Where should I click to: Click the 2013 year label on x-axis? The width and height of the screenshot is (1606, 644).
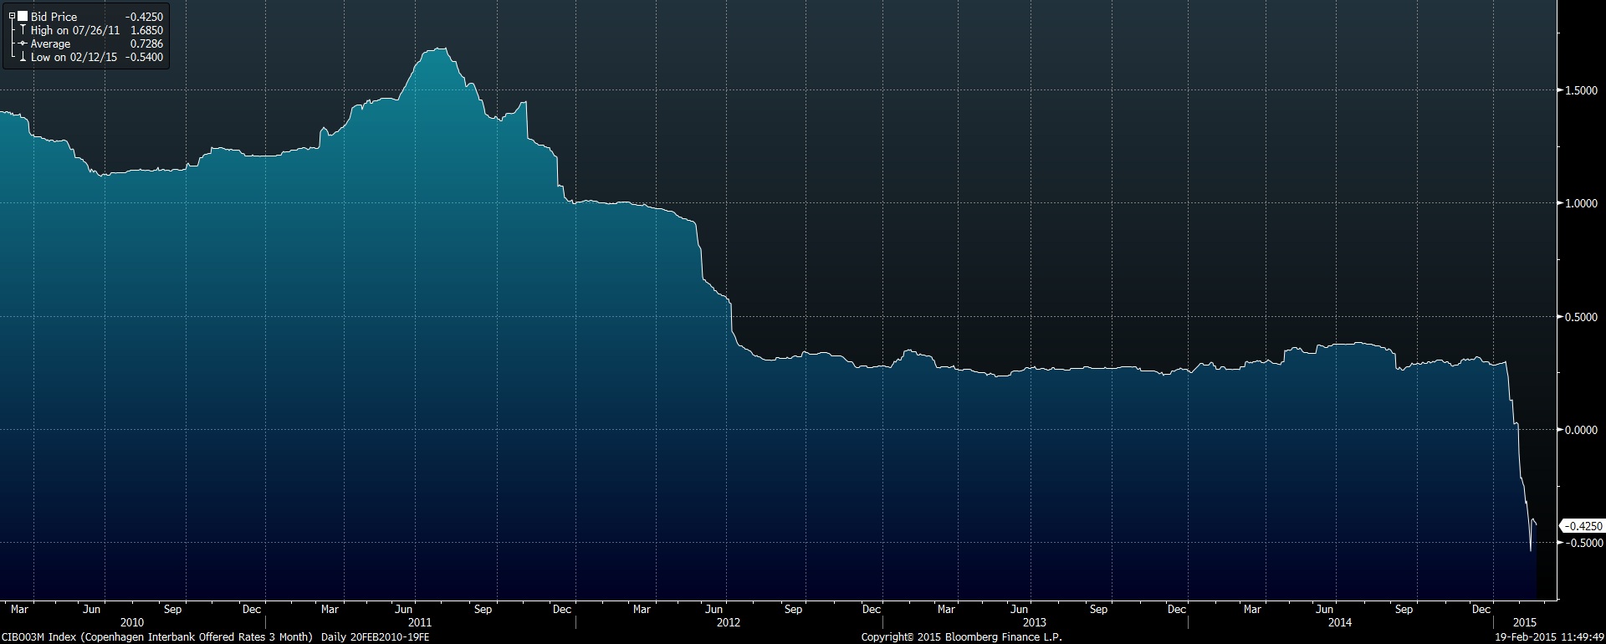(x=1034, y=622)
